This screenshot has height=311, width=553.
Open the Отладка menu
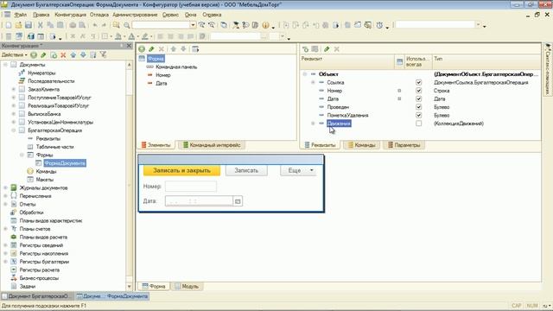pyautogui.click(x=99, y=15)
